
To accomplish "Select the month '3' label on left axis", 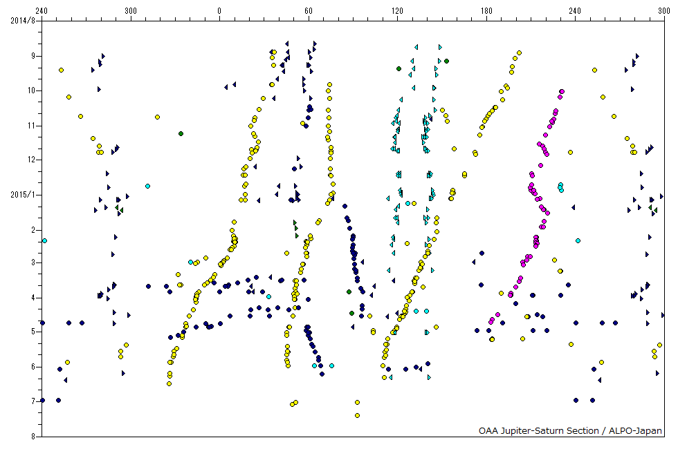I will pyautogui.click(x=33, y=262).
